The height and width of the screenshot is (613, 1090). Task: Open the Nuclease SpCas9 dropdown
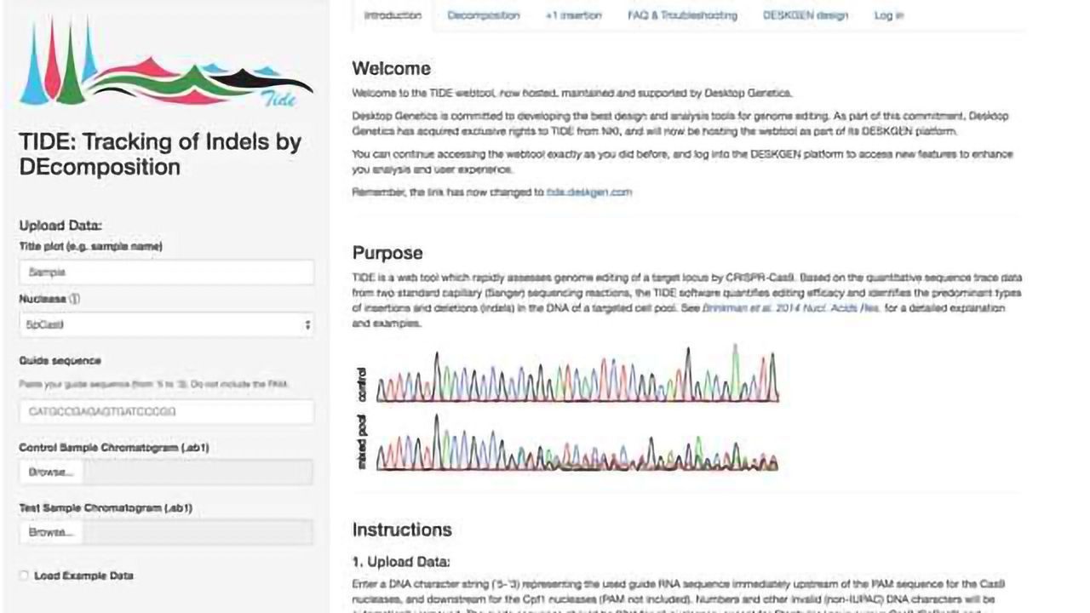click(166, 324)
